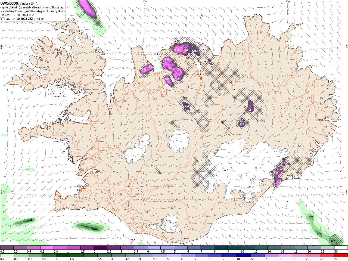This screenshot has height=261, width=348.
Task: Pick the bright red swatch labeled 30, lower scale
Action: pos(341,255)
